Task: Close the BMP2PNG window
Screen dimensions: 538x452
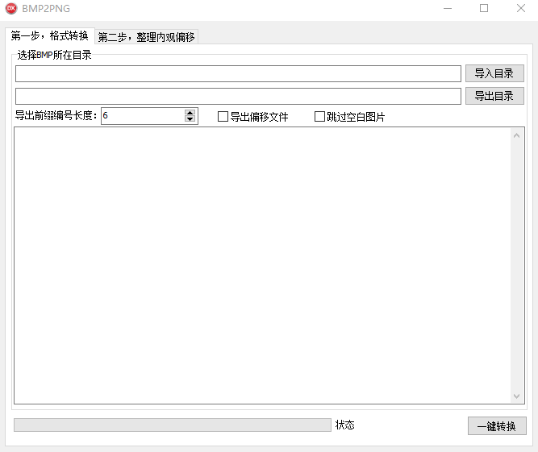Action: (520, 9)
